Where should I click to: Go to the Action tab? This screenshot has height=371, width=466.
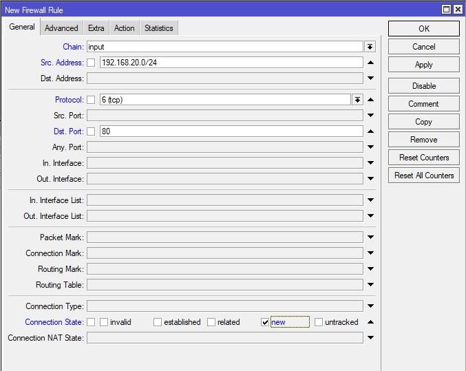(x=124, y=28)
